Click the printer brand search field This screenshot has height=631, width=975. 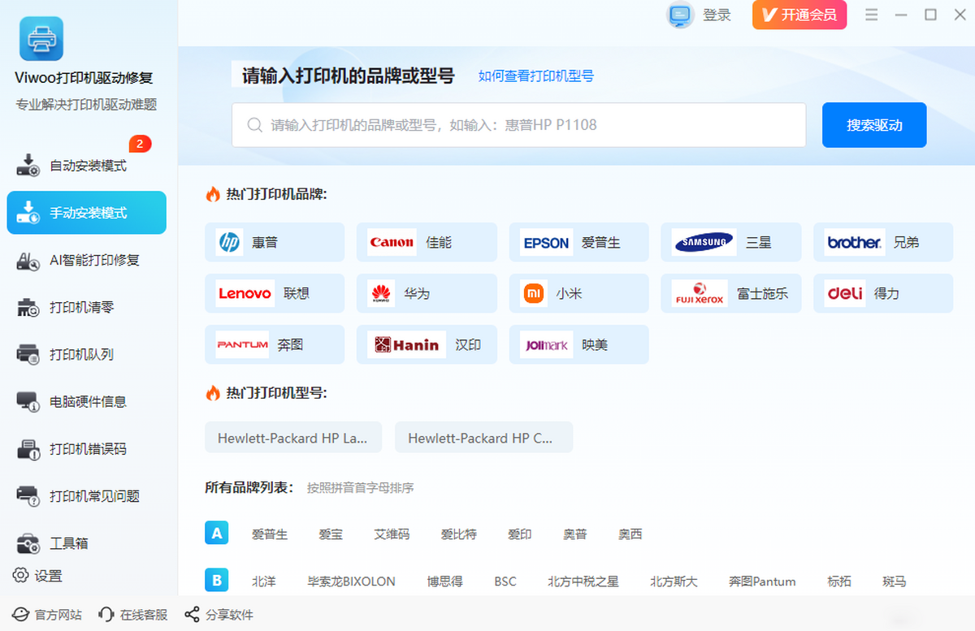[x=518, y=125]
